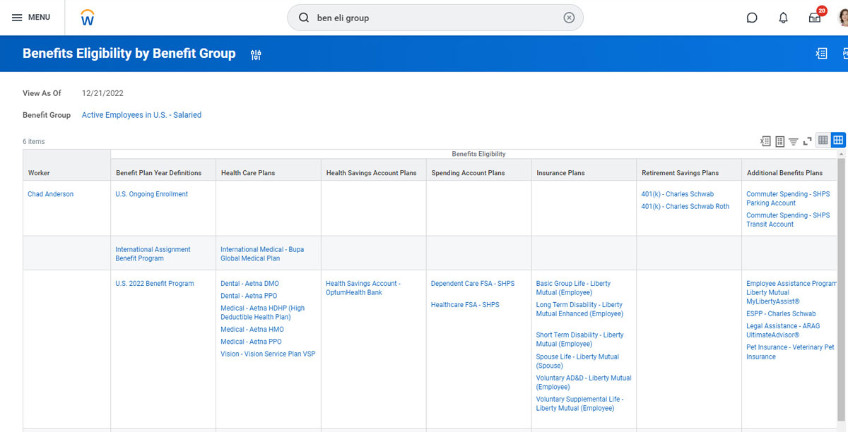Image resolution: width=848 pixels, height=432 pixels.
Task: Open Spouse Life - Liberty Mutual
Action: 577,361
